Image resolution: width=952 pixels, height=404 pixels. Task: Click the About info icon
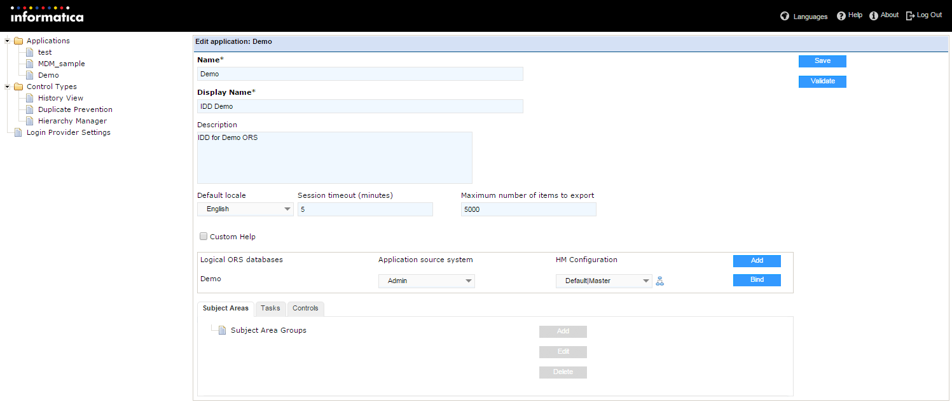874,16
